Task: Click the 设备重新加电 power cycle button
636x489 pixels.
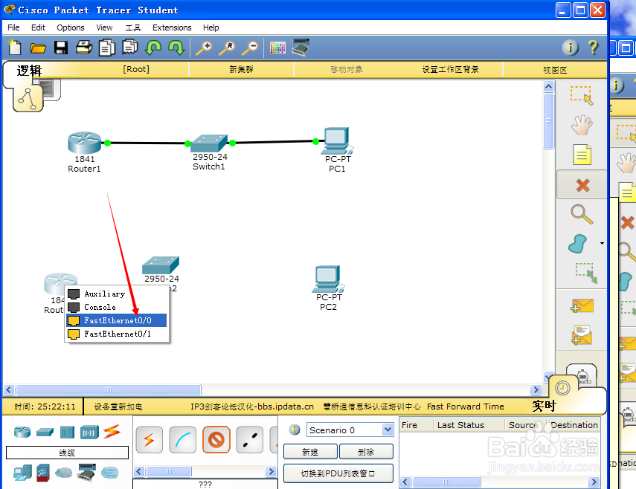Action: point(118,407)
